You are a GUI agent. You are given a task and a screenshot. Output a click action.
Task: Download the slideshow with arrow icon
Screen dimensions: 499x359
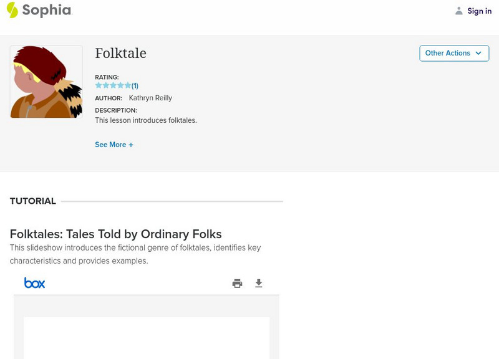(259, 284)
